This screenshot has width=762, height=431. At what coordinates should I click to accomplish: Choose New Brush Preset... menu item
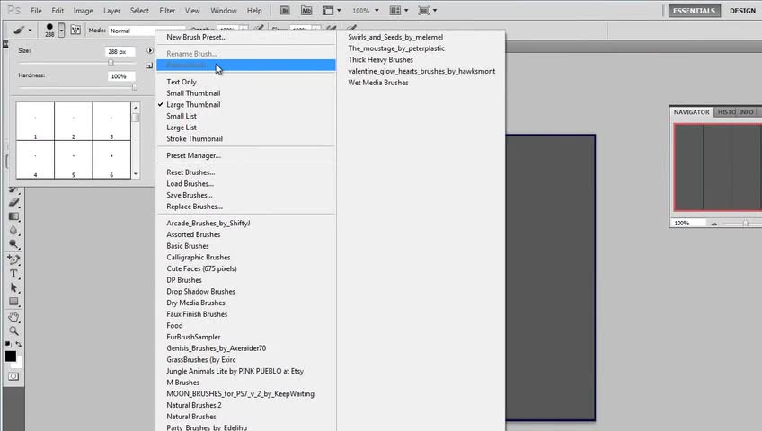pos(196,37)
